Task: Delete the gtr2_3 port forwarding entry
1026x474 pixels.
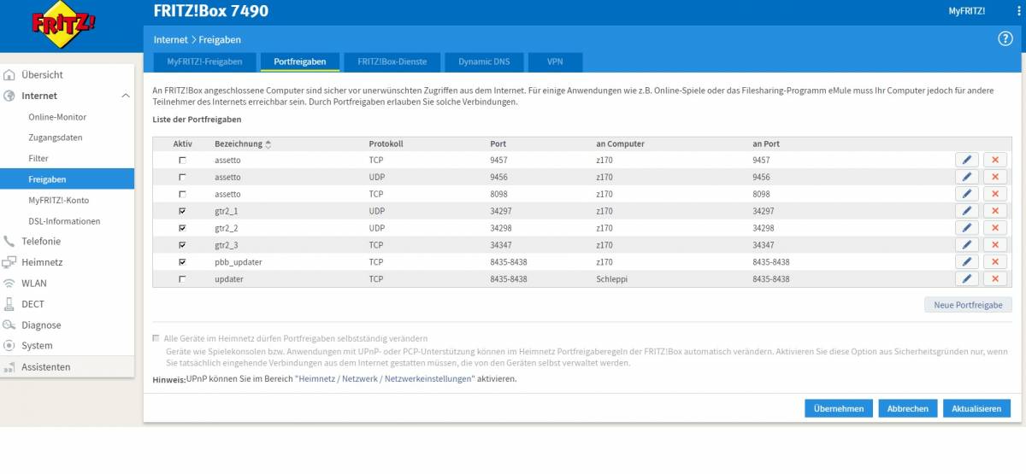Action: [x=994, y=245]
